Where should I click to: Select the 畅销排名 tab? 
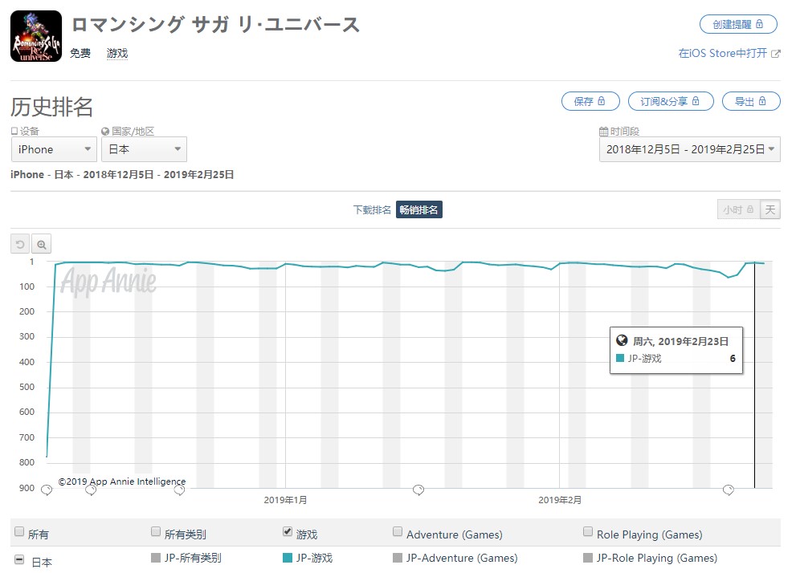(x=418, y=210)
